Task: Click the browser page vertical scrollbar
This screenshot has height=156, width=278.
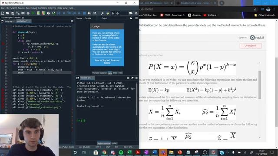Action: click(276, 92)
